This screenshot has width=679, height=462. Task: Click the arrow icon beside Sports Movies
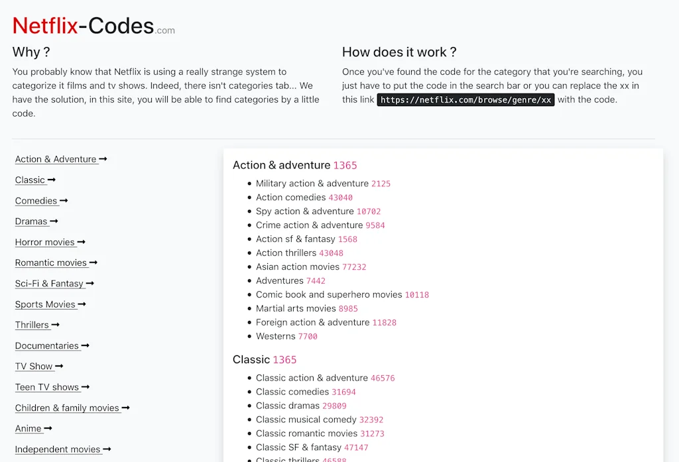coord(83,304)
